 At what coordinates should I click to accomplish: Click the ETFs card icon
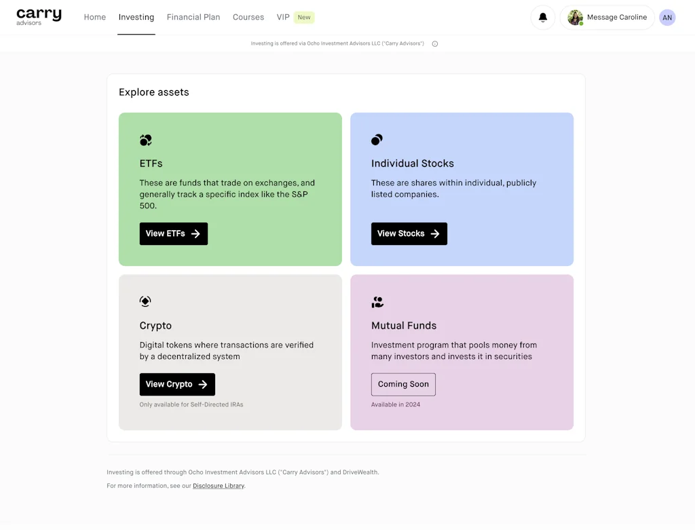tap(146, 140)
